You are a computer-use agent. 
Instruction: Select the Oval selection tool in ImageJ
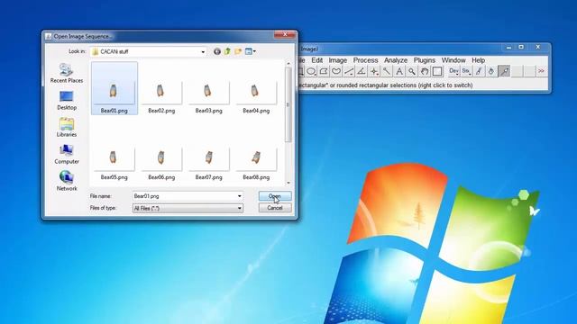tap(311, 71)
